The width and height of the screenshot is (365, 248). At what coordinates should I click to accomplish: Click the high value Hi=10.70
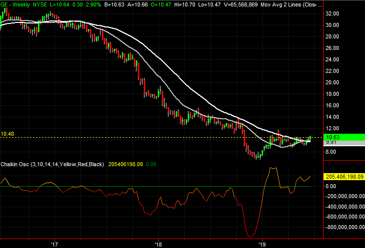tap(185, 4)
